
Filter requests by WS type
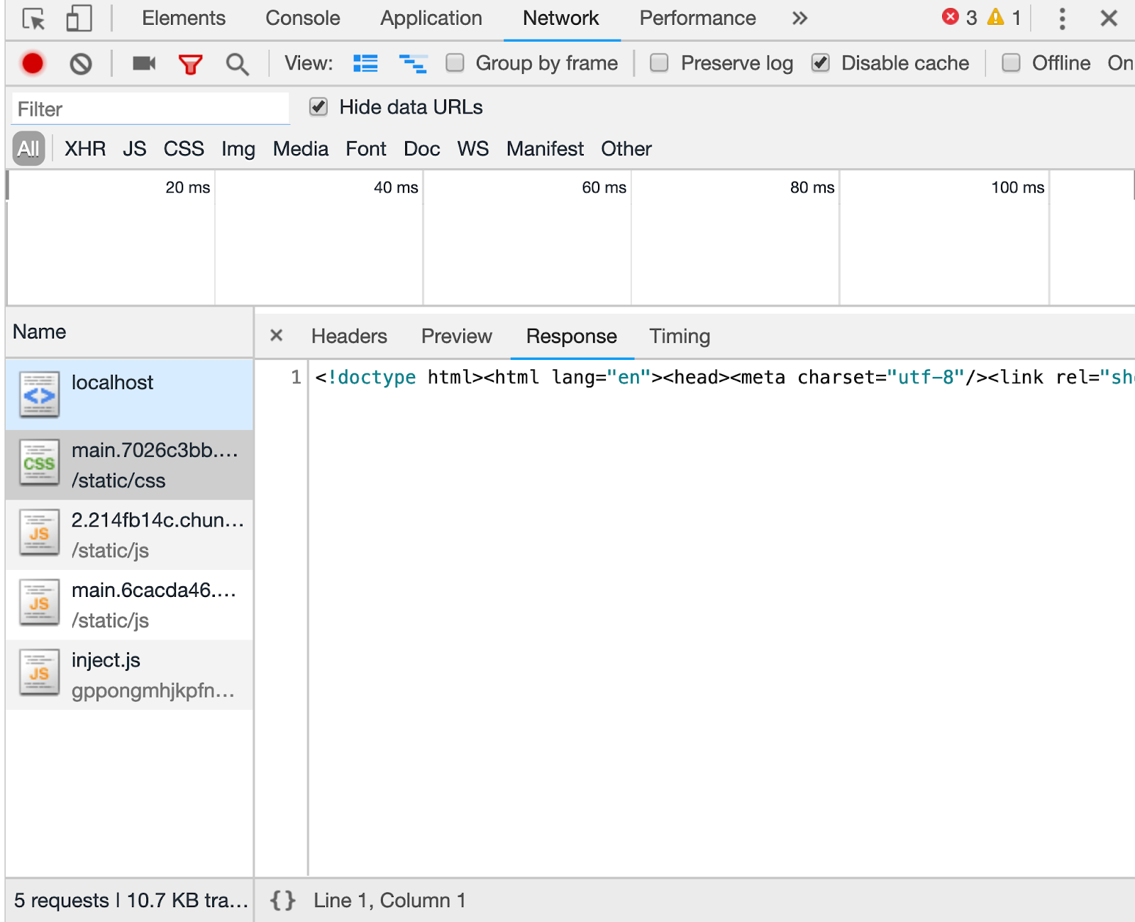(x=473, y=149)
